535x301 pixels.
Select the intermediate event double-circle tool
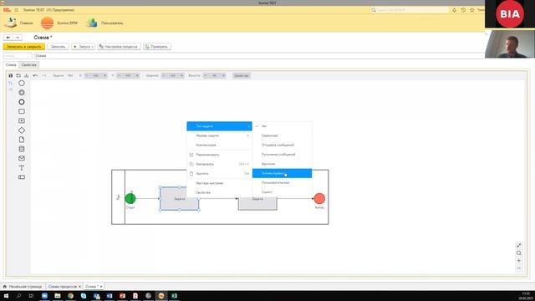pos(22,93)
